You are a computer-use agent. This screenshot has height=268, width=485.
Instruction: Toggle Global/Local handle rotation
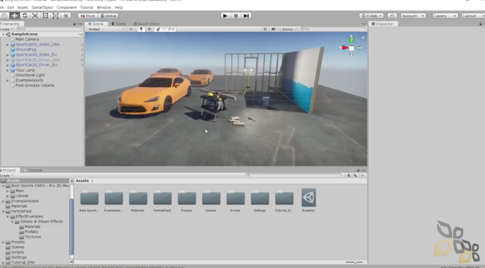coord(108,16)
